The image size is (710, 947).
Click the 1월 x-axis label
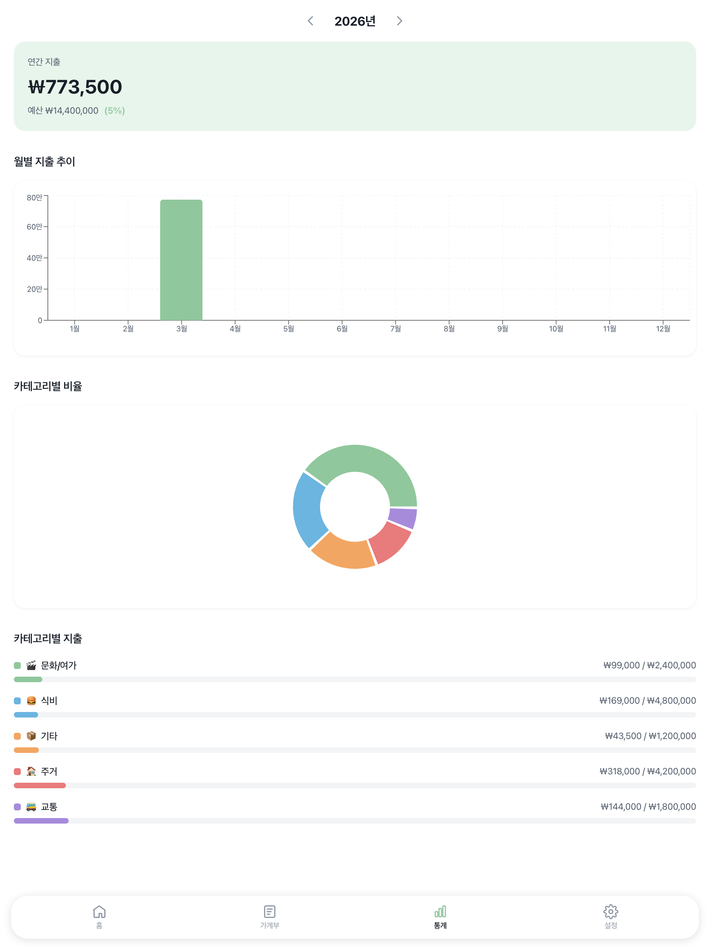click(75, 328)
